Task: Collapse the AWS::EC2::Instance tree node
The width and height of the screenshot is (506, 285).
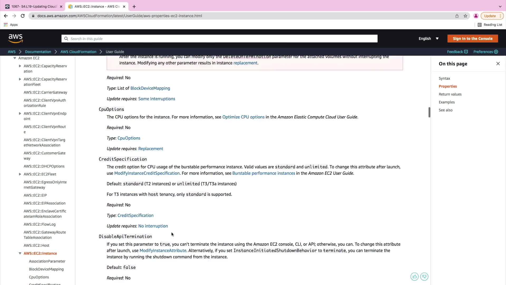Action: point(20,253)
